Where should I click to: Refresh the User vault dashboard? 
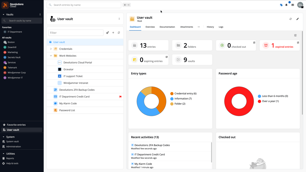(x=291, y=19)
